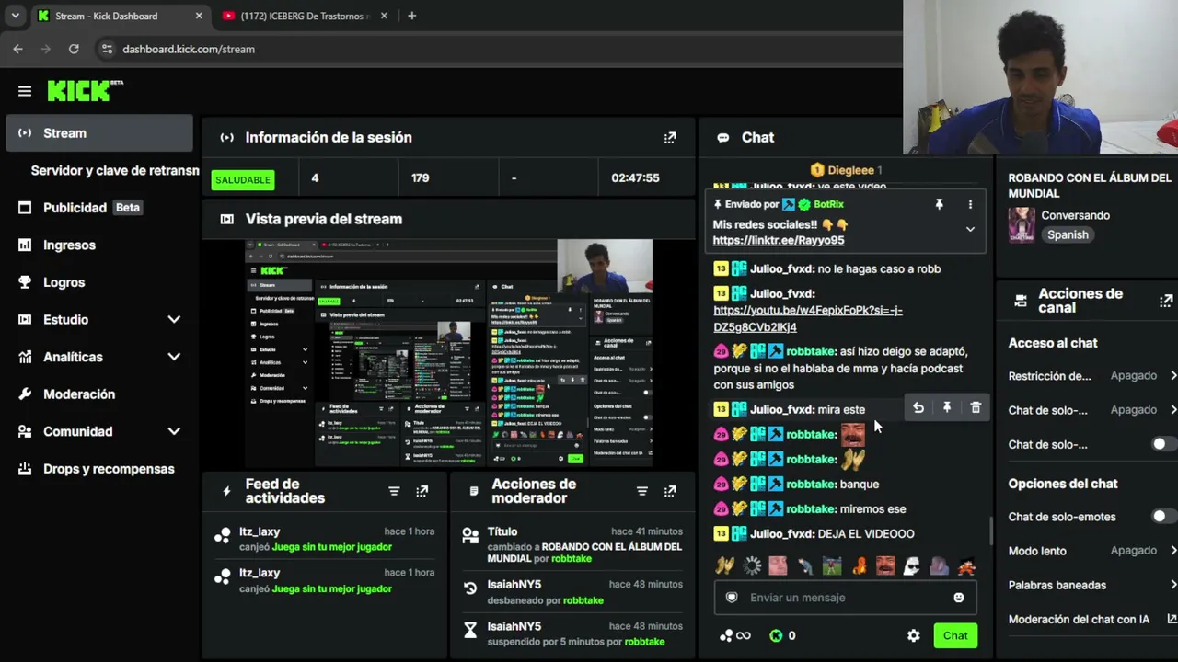Viewport: 1178px width, 662px height.
Task: Expand the Estudio sidebar section
Action: 174,320
